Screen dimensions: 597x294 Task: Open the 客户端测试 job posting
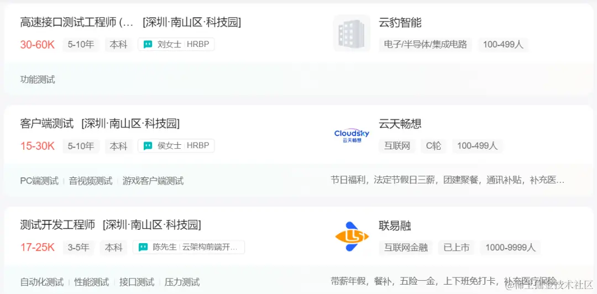47,124
